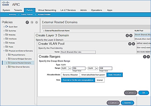Open the System tab
151x106 pixels.
click(x=6, y=10)
